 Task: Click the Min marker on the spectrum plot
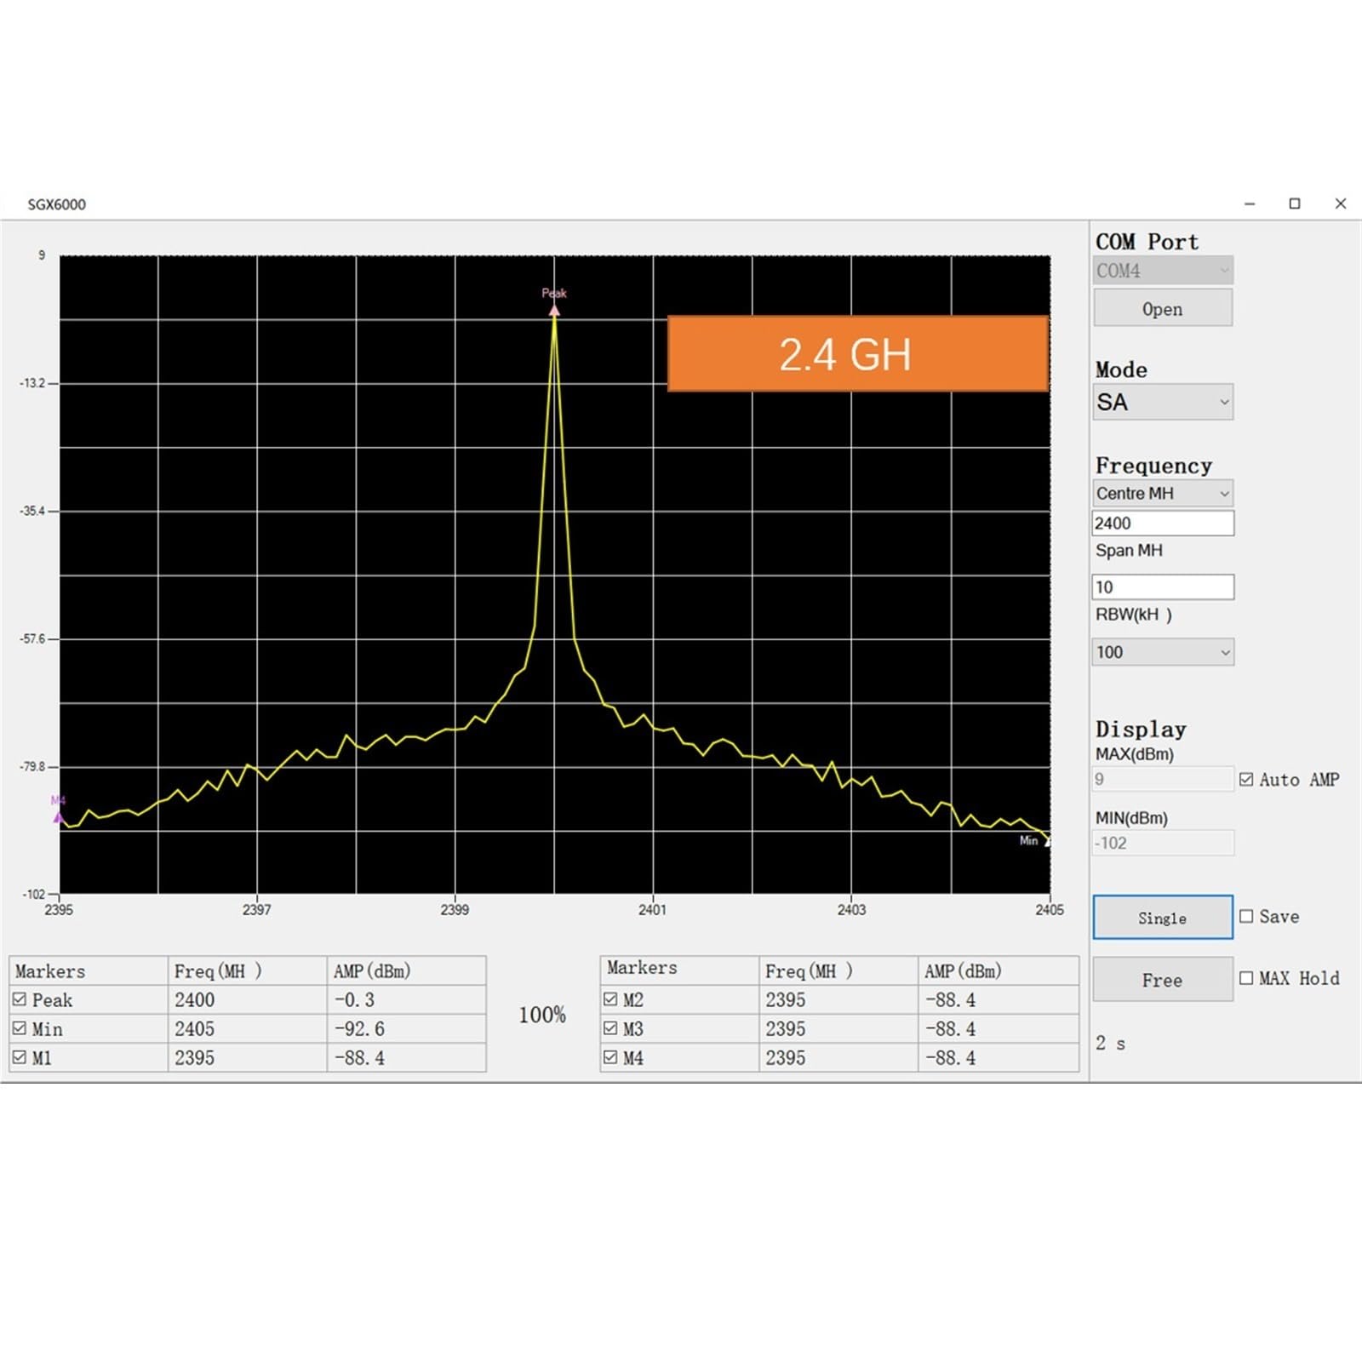tap(1047, 841)
